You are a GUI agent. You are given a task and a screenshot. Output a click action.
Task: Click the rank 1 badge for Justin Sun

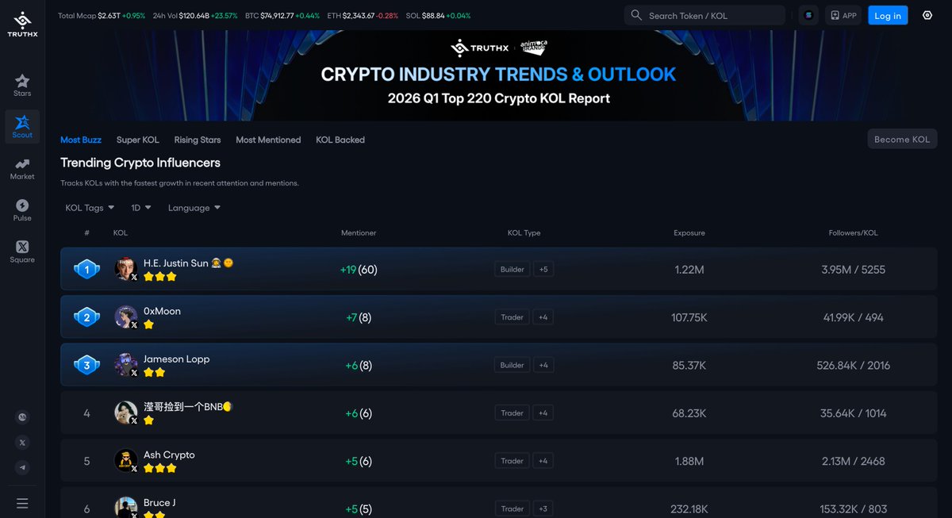[x=86, y=270]
